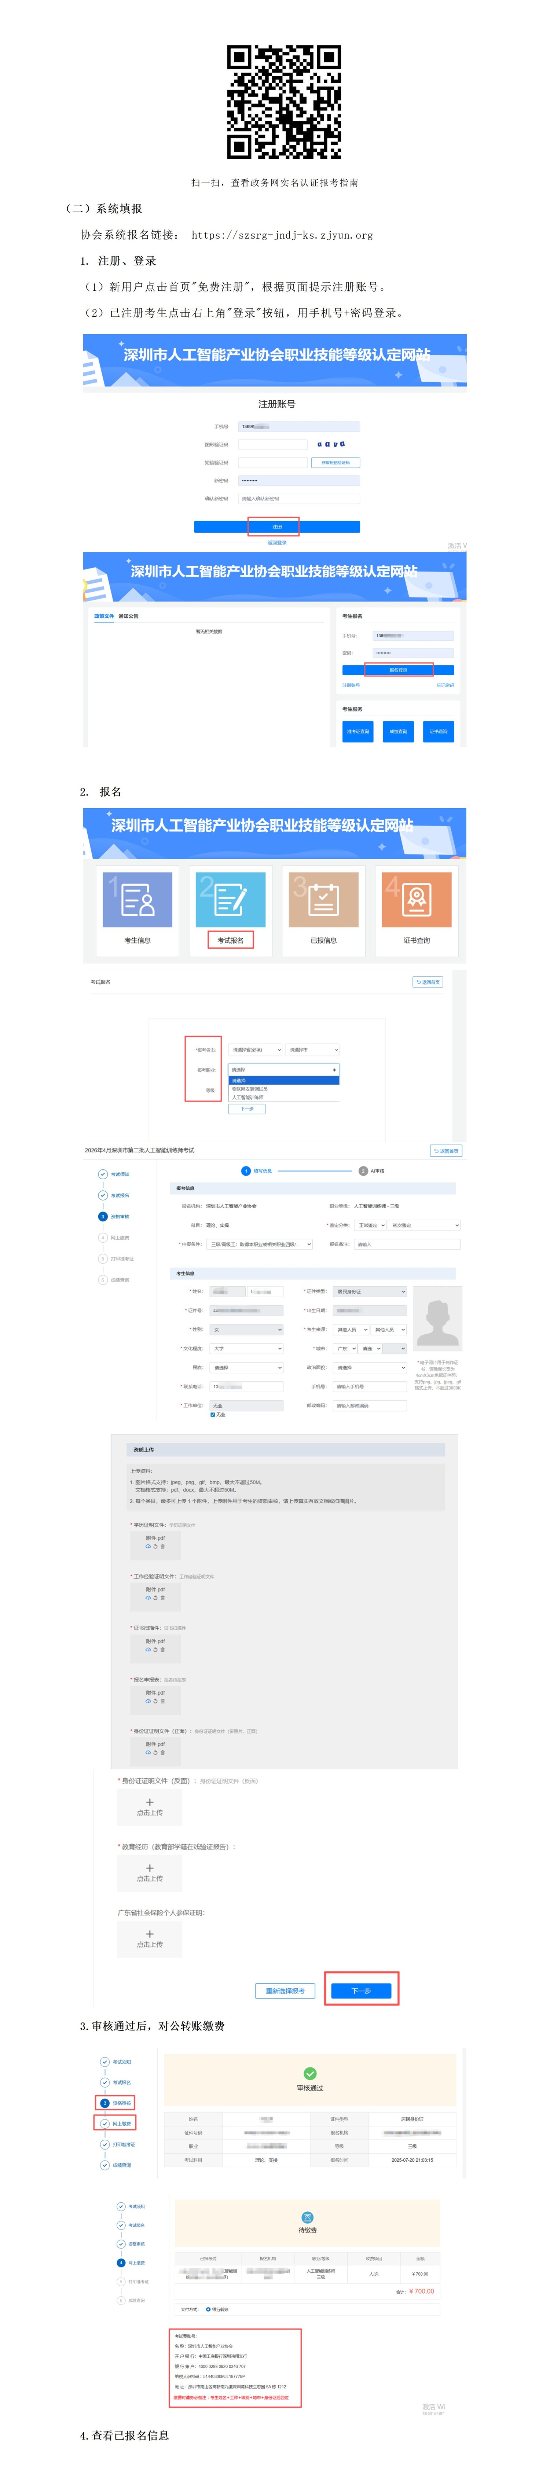Click 下一步 below the 报考职位 dropdown
The image size is (550, 2485).
(247, 1109)
